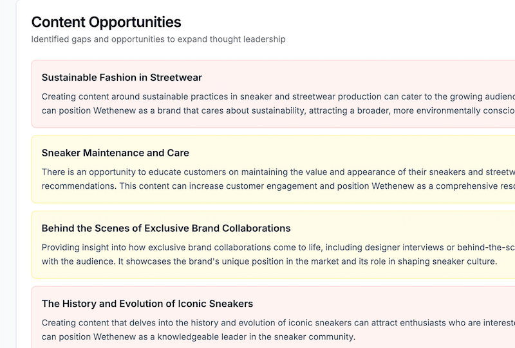The image size is (515, 348).
Task: Select "The History and Evolution of Iconic Sneakers"
Action: click(x=147, y=304)
